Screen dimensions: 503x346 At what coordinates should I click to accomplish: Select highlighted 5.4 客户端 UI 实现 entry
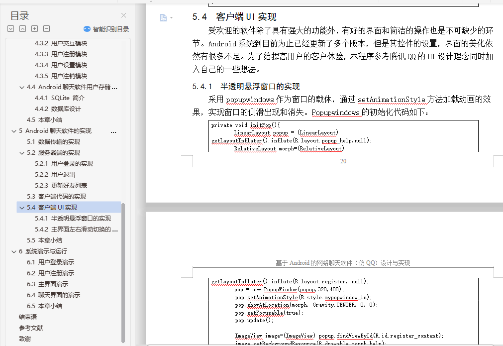tap(69, 207)
